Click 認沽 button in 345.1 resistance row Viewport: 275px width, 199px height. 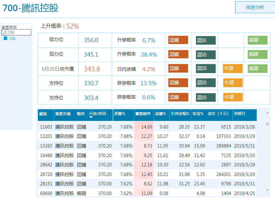(x=206, y=55)
